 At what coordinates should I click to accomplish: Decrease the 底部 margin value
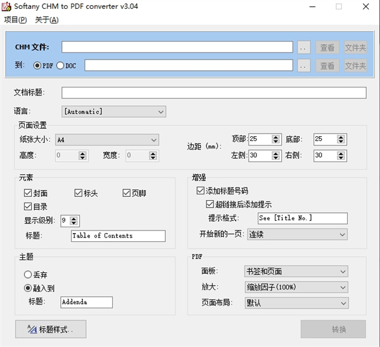coord(341,141)
